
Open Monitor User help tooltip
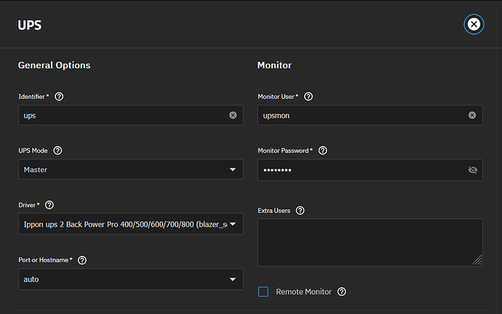tap(308, 96)
